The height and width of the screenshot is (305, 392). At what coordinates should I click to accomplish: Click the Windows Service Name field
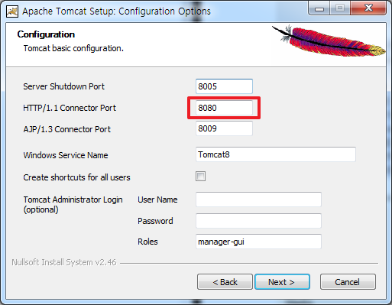click(x=276, y=154)
